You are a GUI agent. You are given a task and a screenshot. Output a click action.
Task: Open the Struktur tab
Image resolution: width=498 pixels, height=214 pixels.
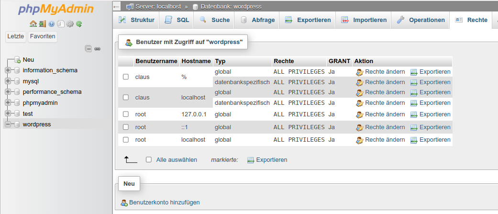(136, 20)
